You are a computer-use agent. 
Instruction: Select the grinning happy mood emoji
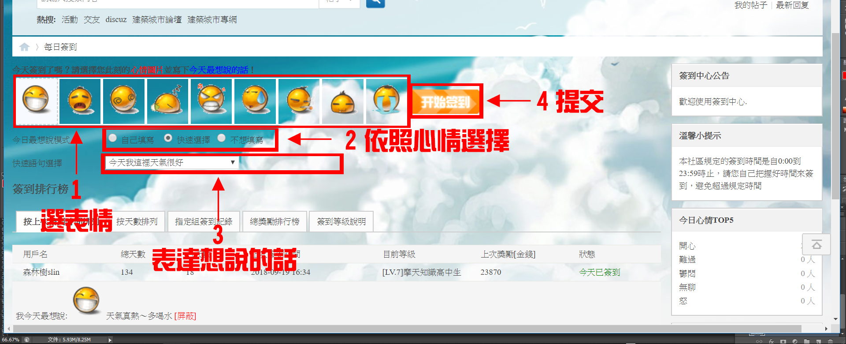click(36, 100)
